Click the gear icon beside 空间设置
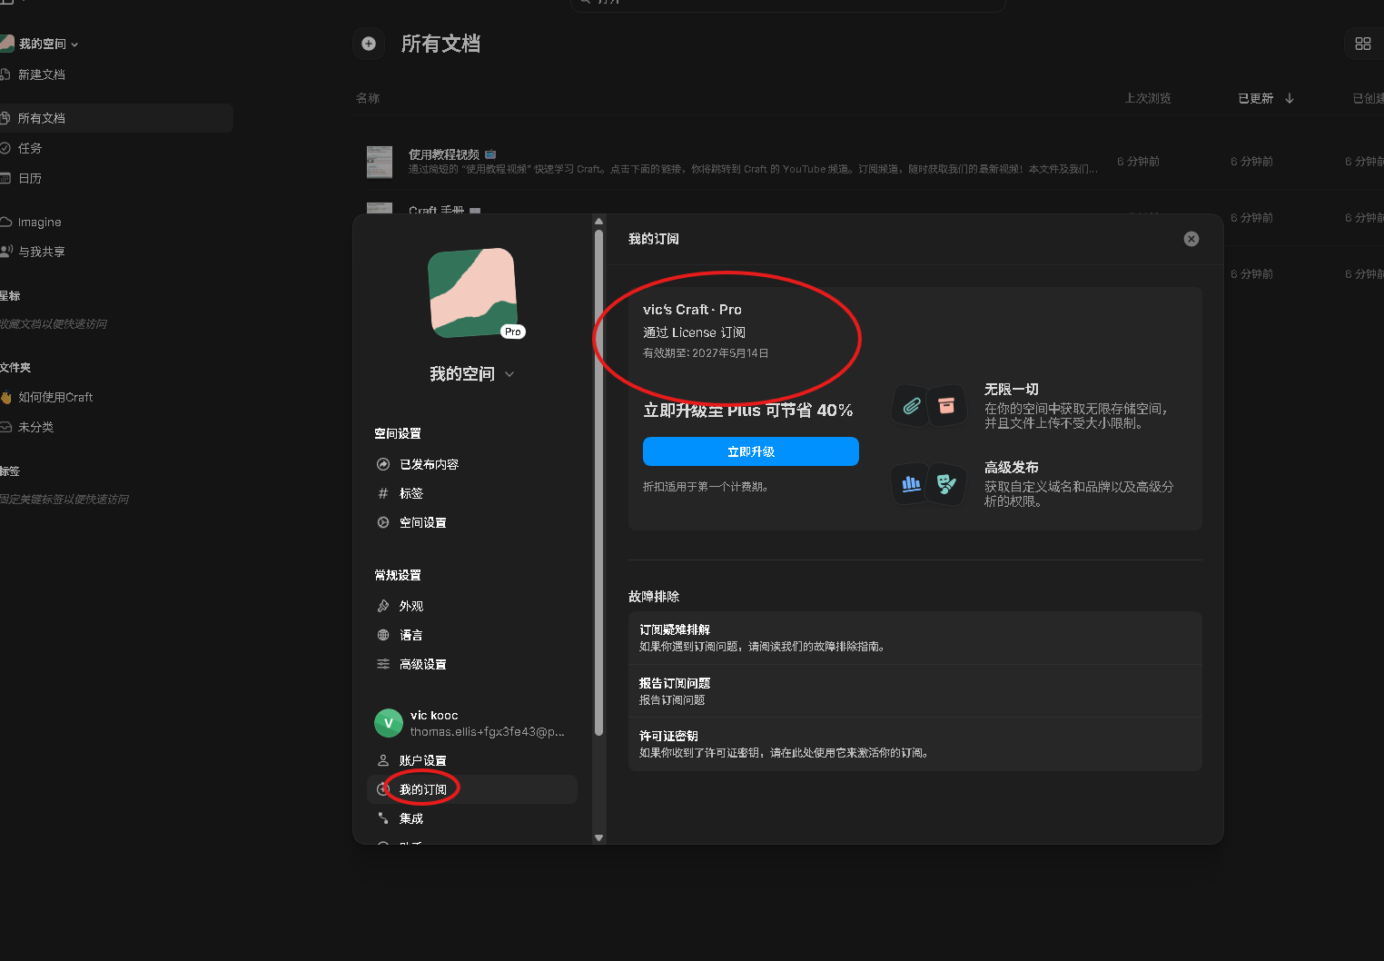1384x961 pixels. coord(383,522)
